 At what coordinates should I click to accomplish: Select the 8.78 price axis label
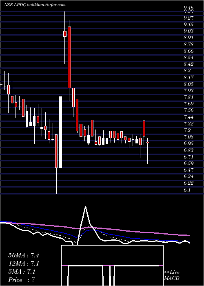click(x=188, y=45)
